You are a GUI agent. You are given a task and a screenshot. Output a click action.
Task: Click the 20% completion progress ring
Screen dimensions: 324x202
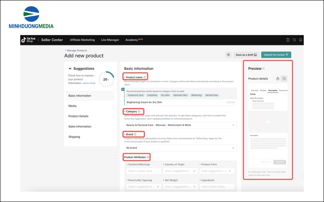pyautogui.click(x=106, y=79)
